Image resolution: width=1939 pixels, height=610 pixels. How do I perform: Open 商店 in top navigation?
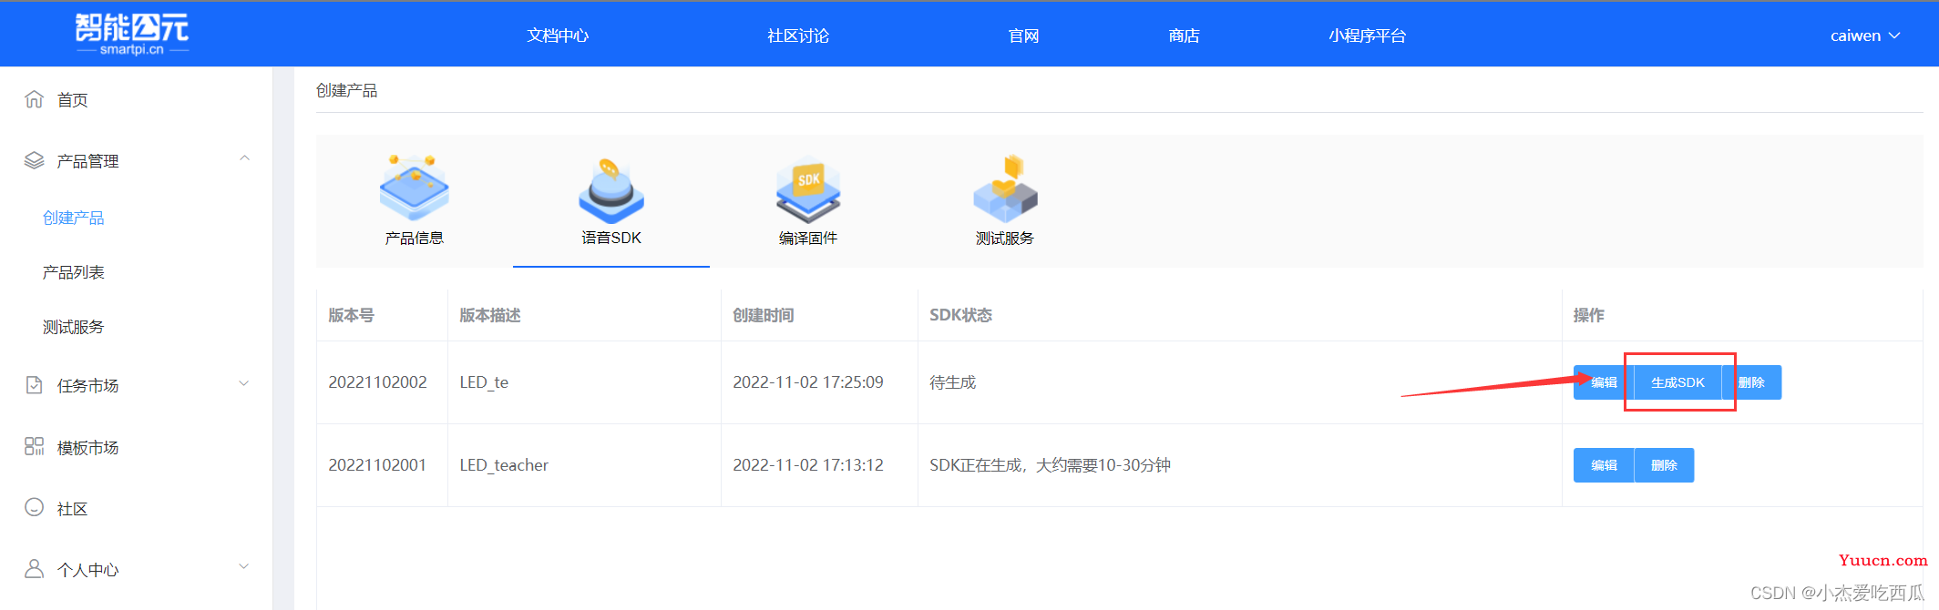point(1184,36)
